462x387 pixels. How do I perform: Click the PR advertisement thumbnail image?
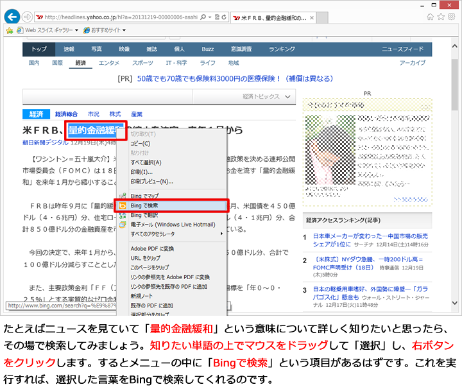coord(330,150)
